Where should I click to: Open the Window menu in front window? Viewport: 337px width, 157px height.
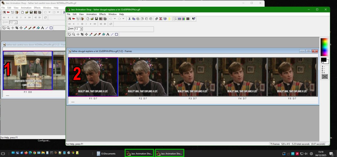click(112, 14)
